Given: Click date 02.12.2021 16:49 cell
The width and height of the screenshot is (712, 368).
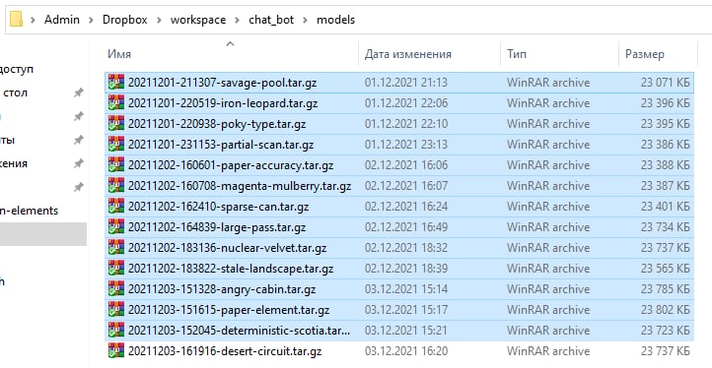Looking at the screenshot, I should click(x=406, y=227).
